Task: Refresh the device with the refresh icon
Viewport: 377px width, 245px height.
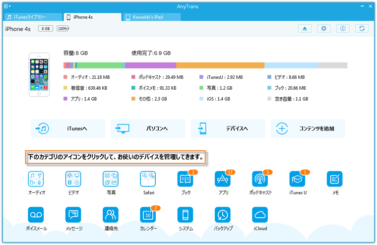Action: 362,29
